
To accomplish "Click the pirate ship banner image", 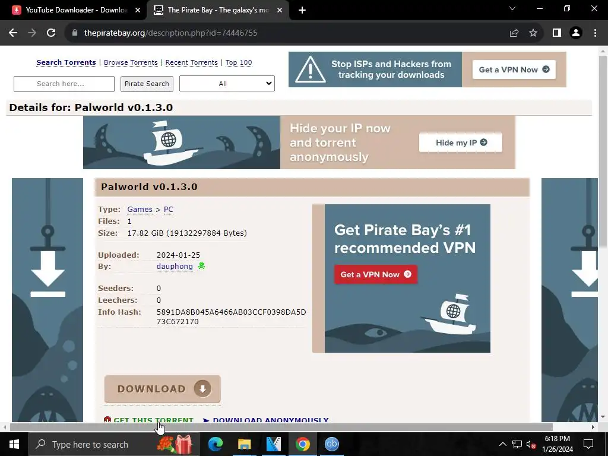I will coord(182,142).
